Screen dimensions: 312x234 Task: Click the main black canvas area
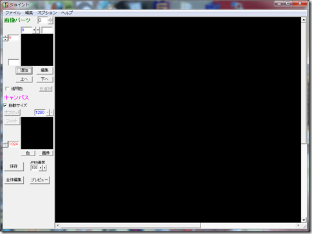[178, 120]
